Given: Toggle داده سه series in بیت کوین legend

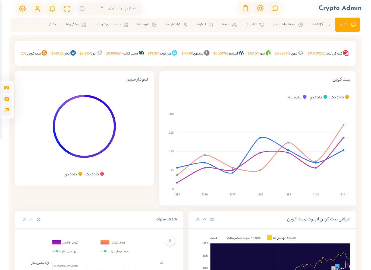Looking at the screenshot, I should [x=297, y=97].
